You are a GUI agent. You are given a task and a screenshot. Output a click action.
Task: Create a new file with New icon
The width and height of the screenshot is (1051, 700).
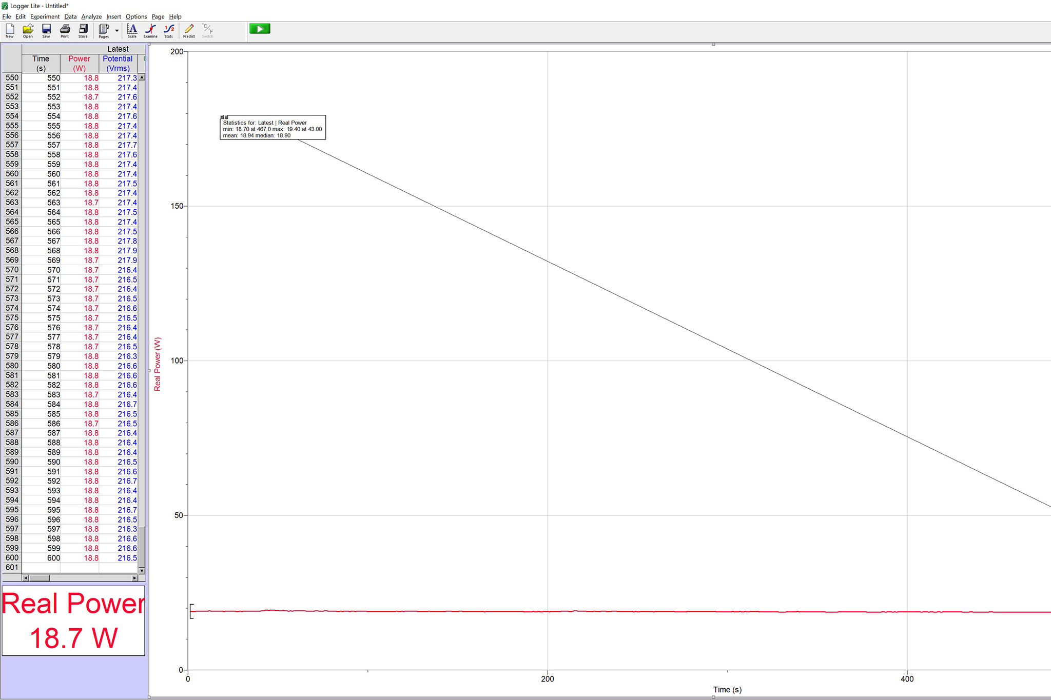[10, 31]
